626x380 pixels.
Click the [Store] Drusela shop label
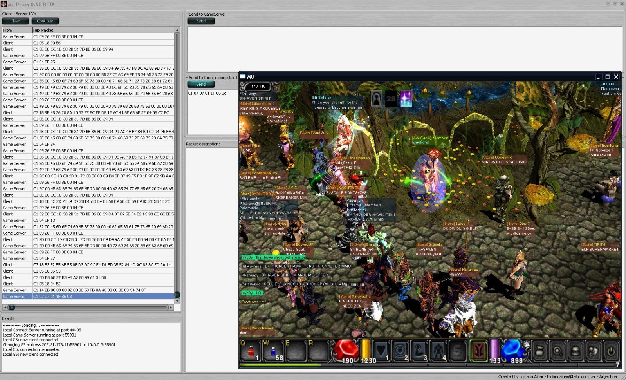pyautogui.click(x=429, y=244)
